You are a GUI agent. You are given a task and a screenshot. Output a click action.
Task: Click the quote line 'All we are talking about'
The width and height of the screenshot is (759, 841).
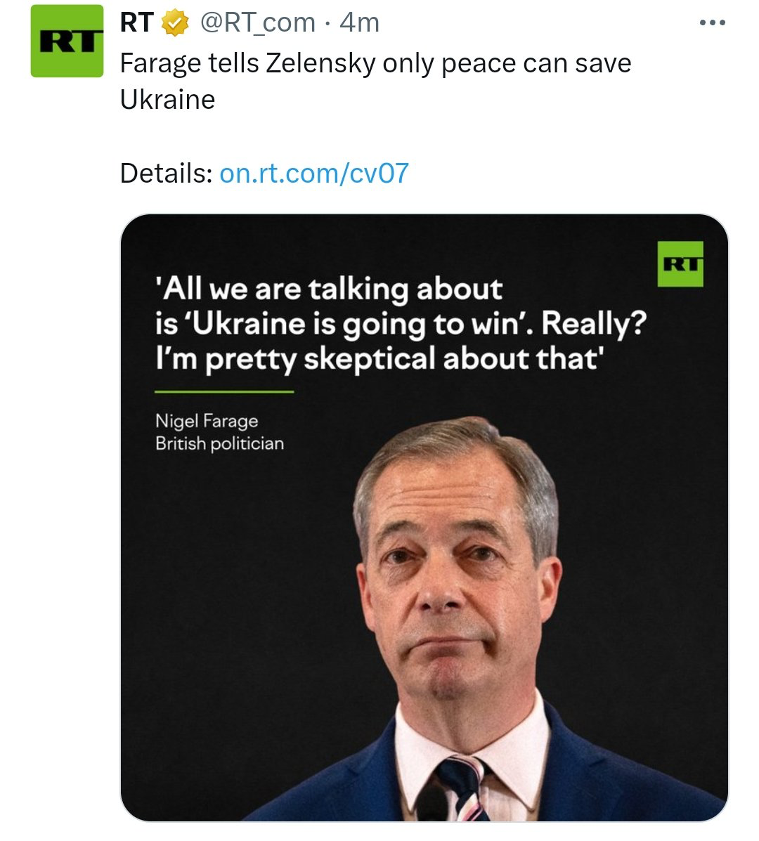329,289
